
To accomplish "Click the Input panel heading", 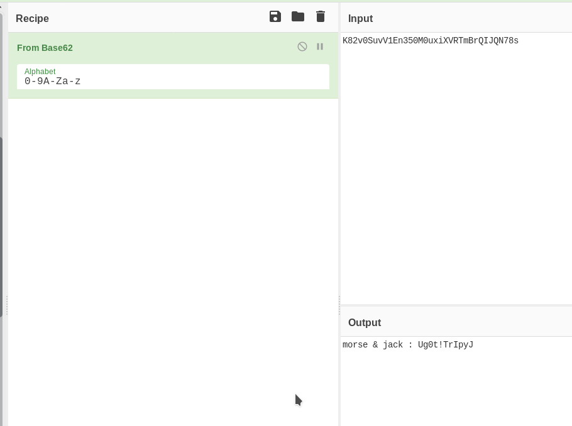I will pos(360,19).
